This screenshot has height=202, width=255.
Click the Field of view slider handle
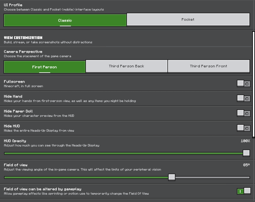pos(171,177)
